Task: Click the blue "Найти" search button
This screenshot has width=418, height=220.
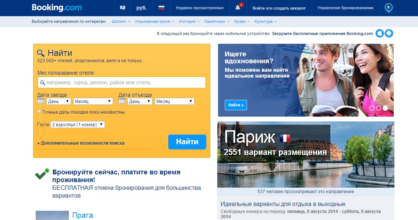Action: pos(187,142)
